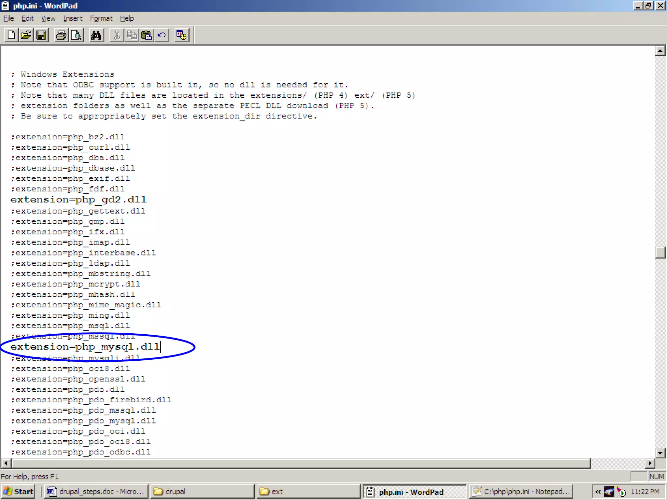Click the New document toolbar icon
667x500 pixels.
[x=11, y=35]
